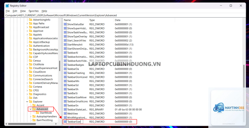The width and height of the screenshot is (249, 128).
Task: Select the ConnectedSearch key
Action: [x=43, y=79]
